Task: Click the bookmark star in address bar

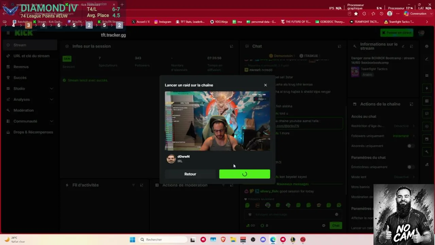Action: [356, 14]
